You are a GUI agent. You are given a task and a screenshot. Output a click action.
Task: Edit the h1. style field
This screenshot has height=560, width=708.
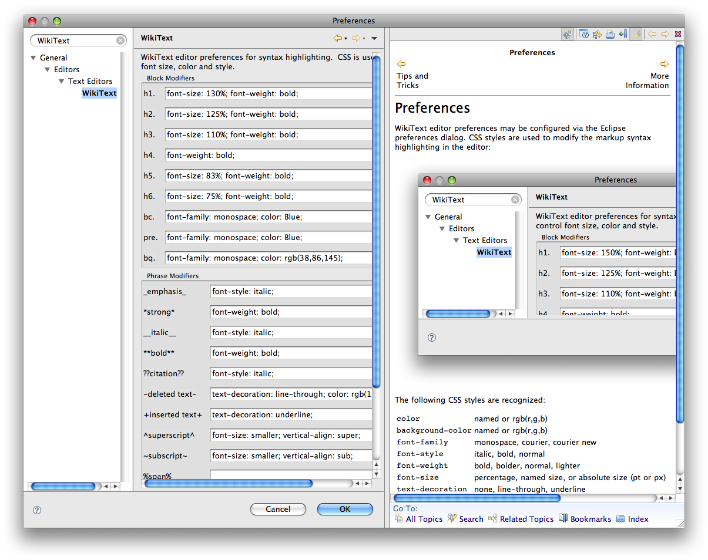point(269,93)
